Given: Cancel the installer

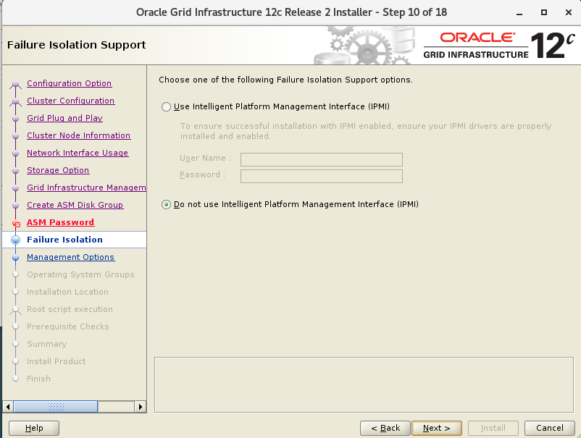Looking at the screenshot, I should (550, 429).
